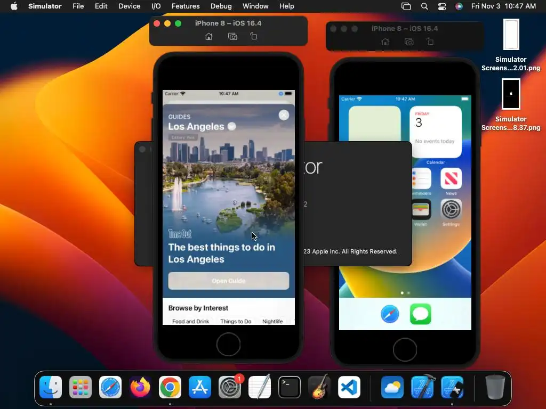The width and height of the screenshot is (546, 409).
Task: Open Messages on right iPhone dock
Action: tap(420, 314)
